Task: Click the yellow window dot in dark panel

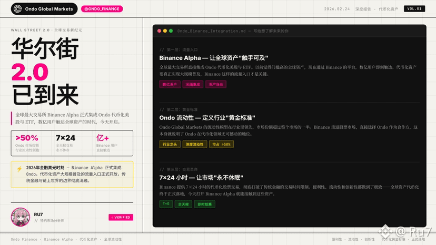Action: pyautogui.click(x=165, y=31)
